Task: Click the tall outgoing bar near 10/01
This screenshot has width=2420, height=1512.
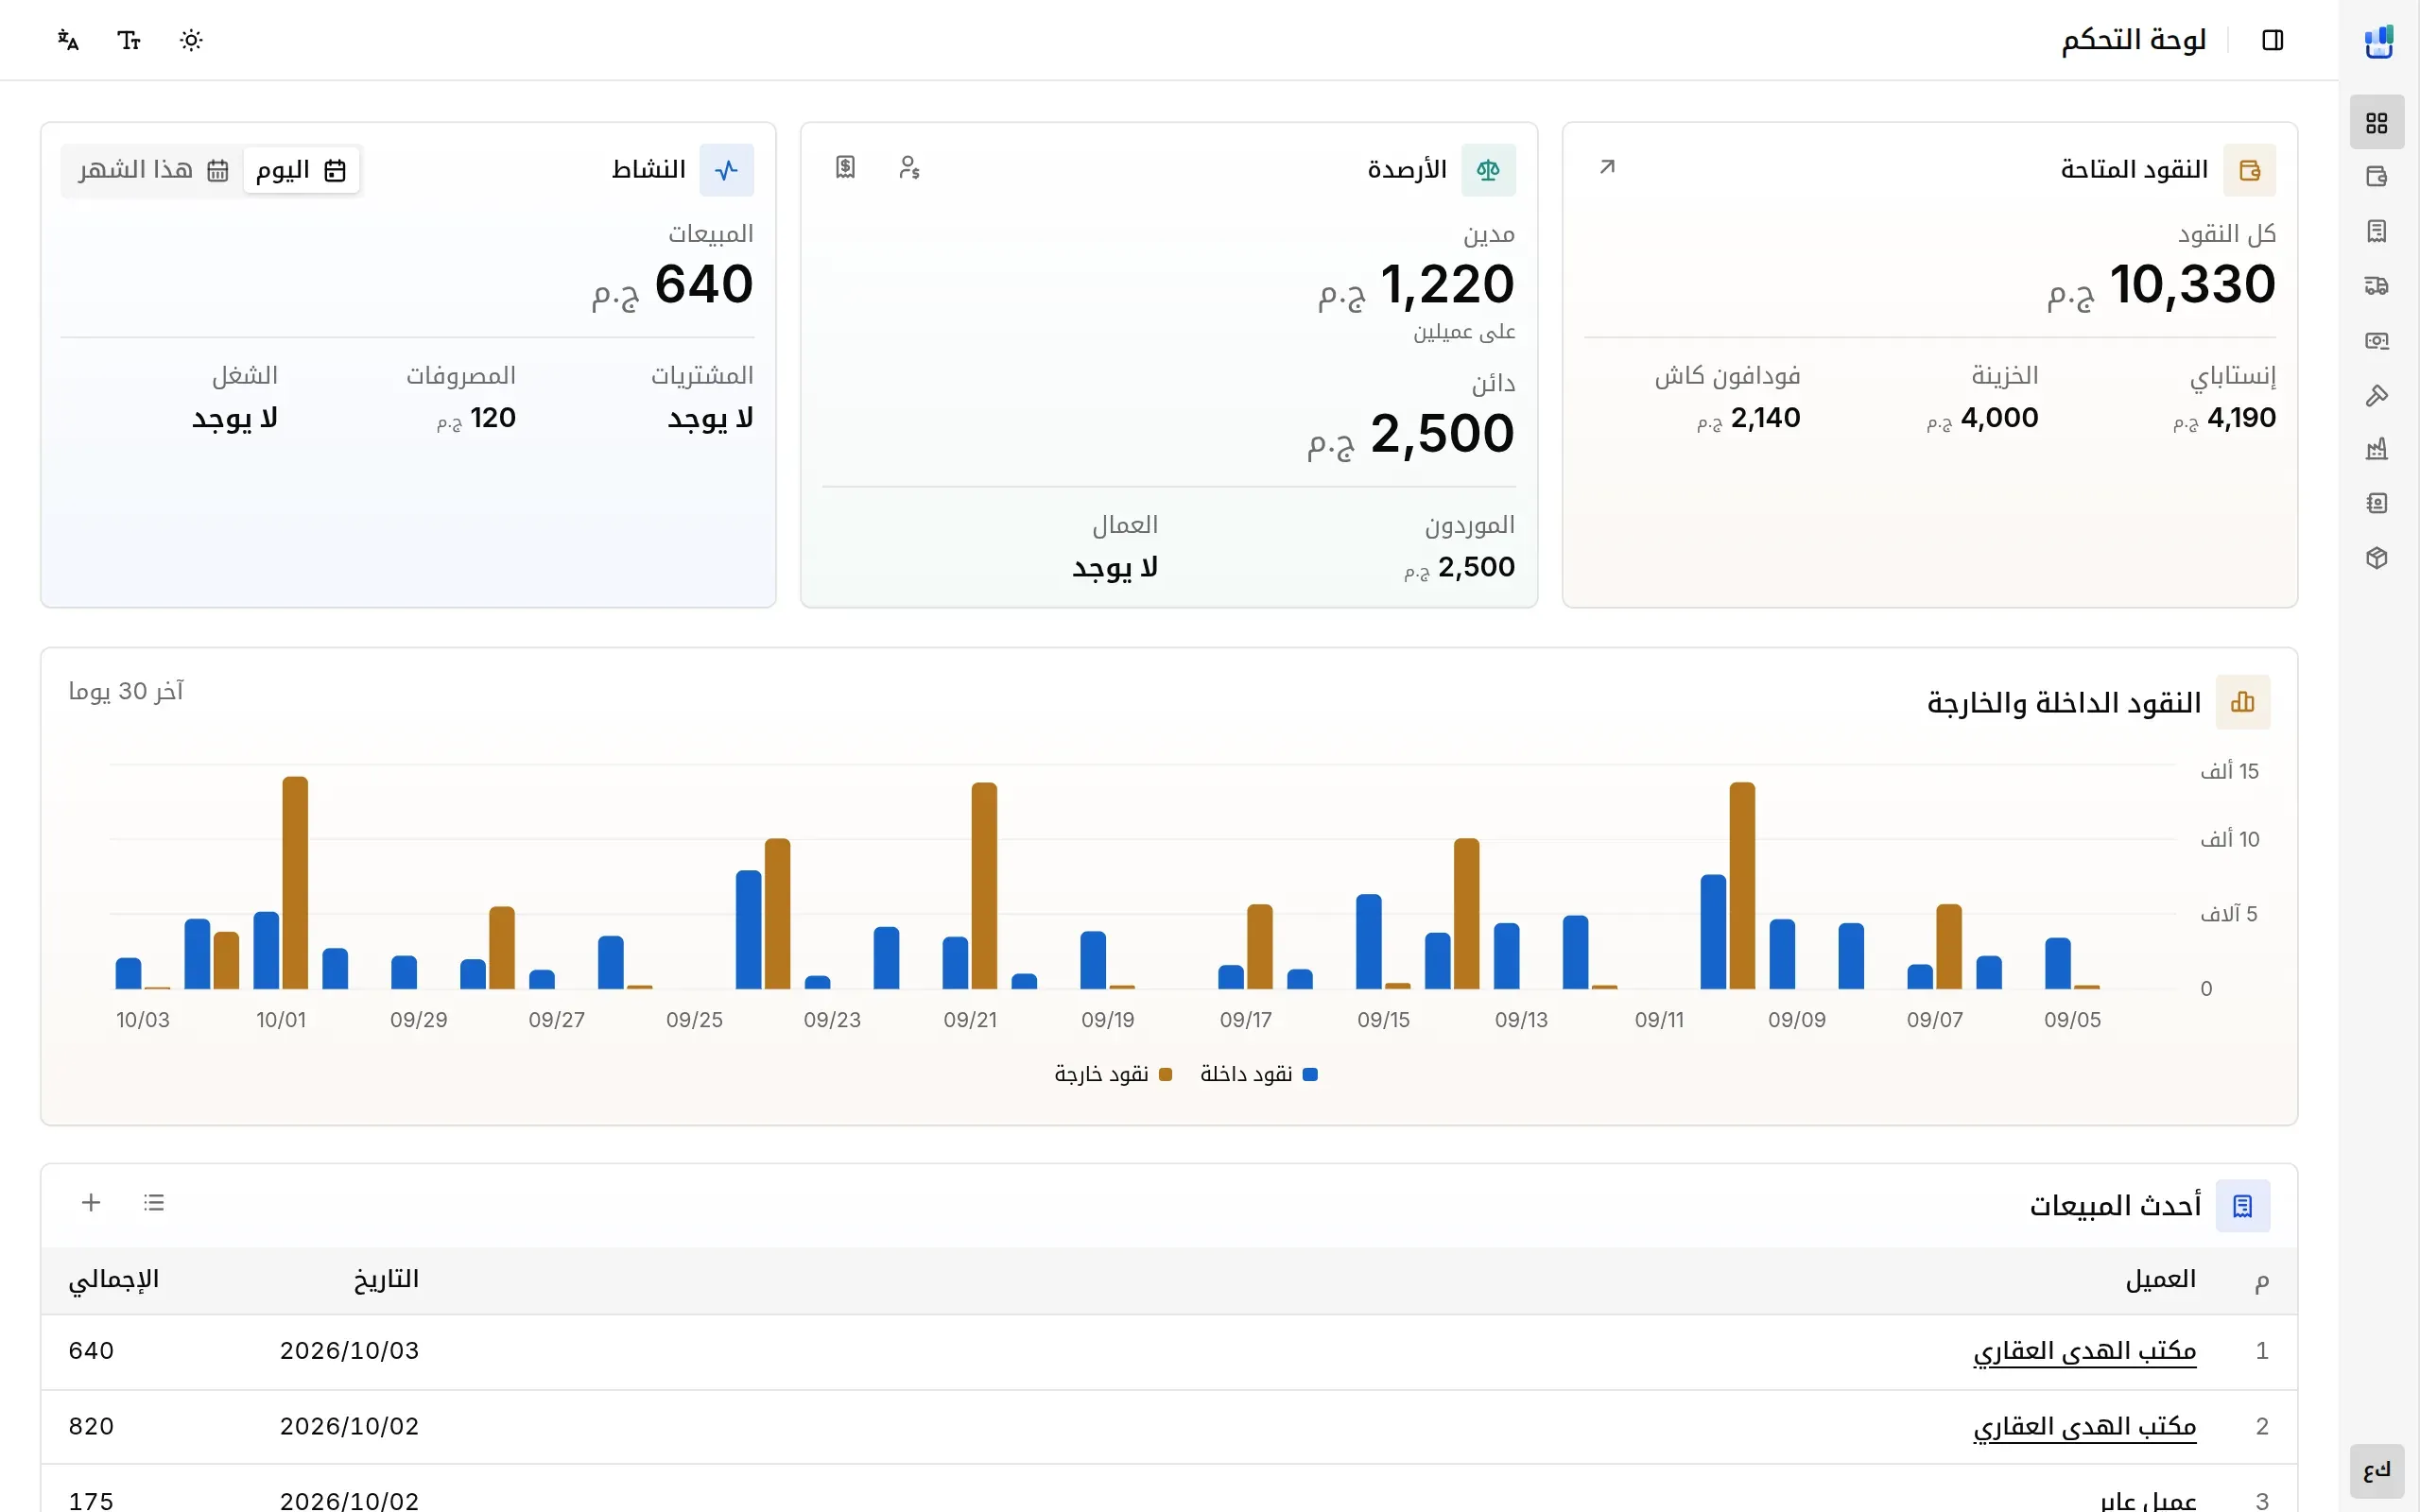Action: [x=295, y=883]
